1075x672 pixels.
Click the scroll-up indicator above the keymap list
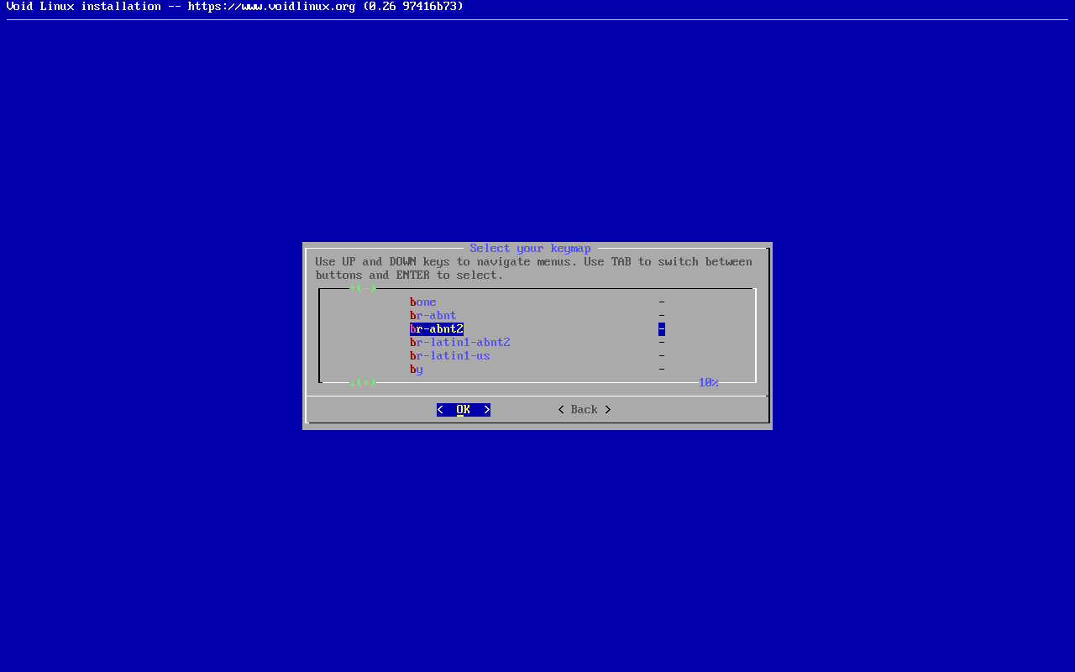(363, 288)
